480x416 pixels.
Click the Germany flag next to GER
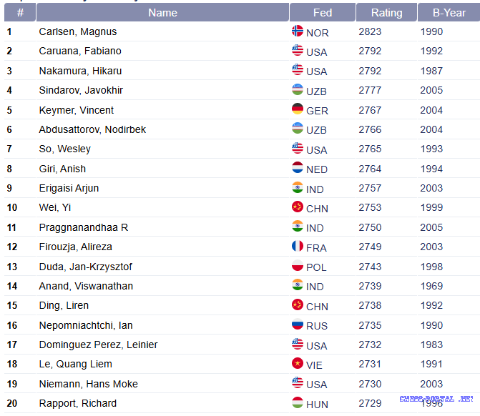coord(298,109)
